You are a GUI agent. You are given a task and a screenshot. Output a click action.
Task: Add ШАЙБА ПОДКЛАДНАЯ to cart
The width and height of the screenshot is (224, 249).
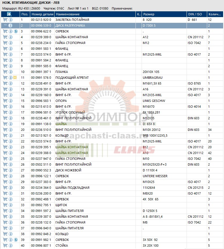(x=5, y=188)
